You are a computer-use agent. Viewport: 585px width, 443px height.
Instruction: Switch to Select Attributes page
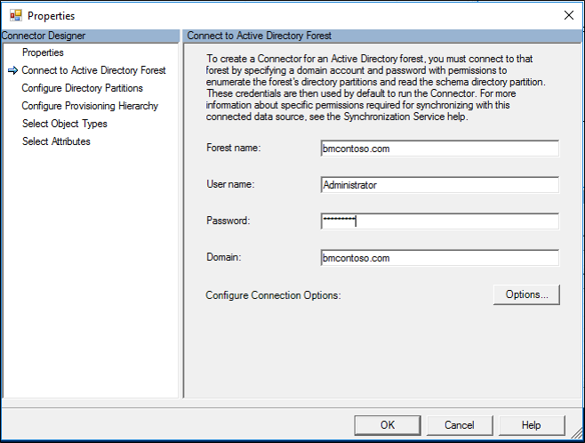coord(56,141)
